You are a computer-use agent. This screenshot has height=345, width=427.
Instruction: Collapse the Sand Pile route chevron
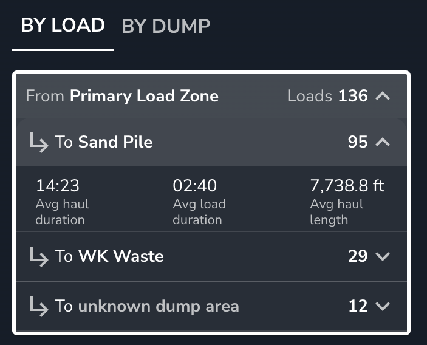tap(383, 142)
